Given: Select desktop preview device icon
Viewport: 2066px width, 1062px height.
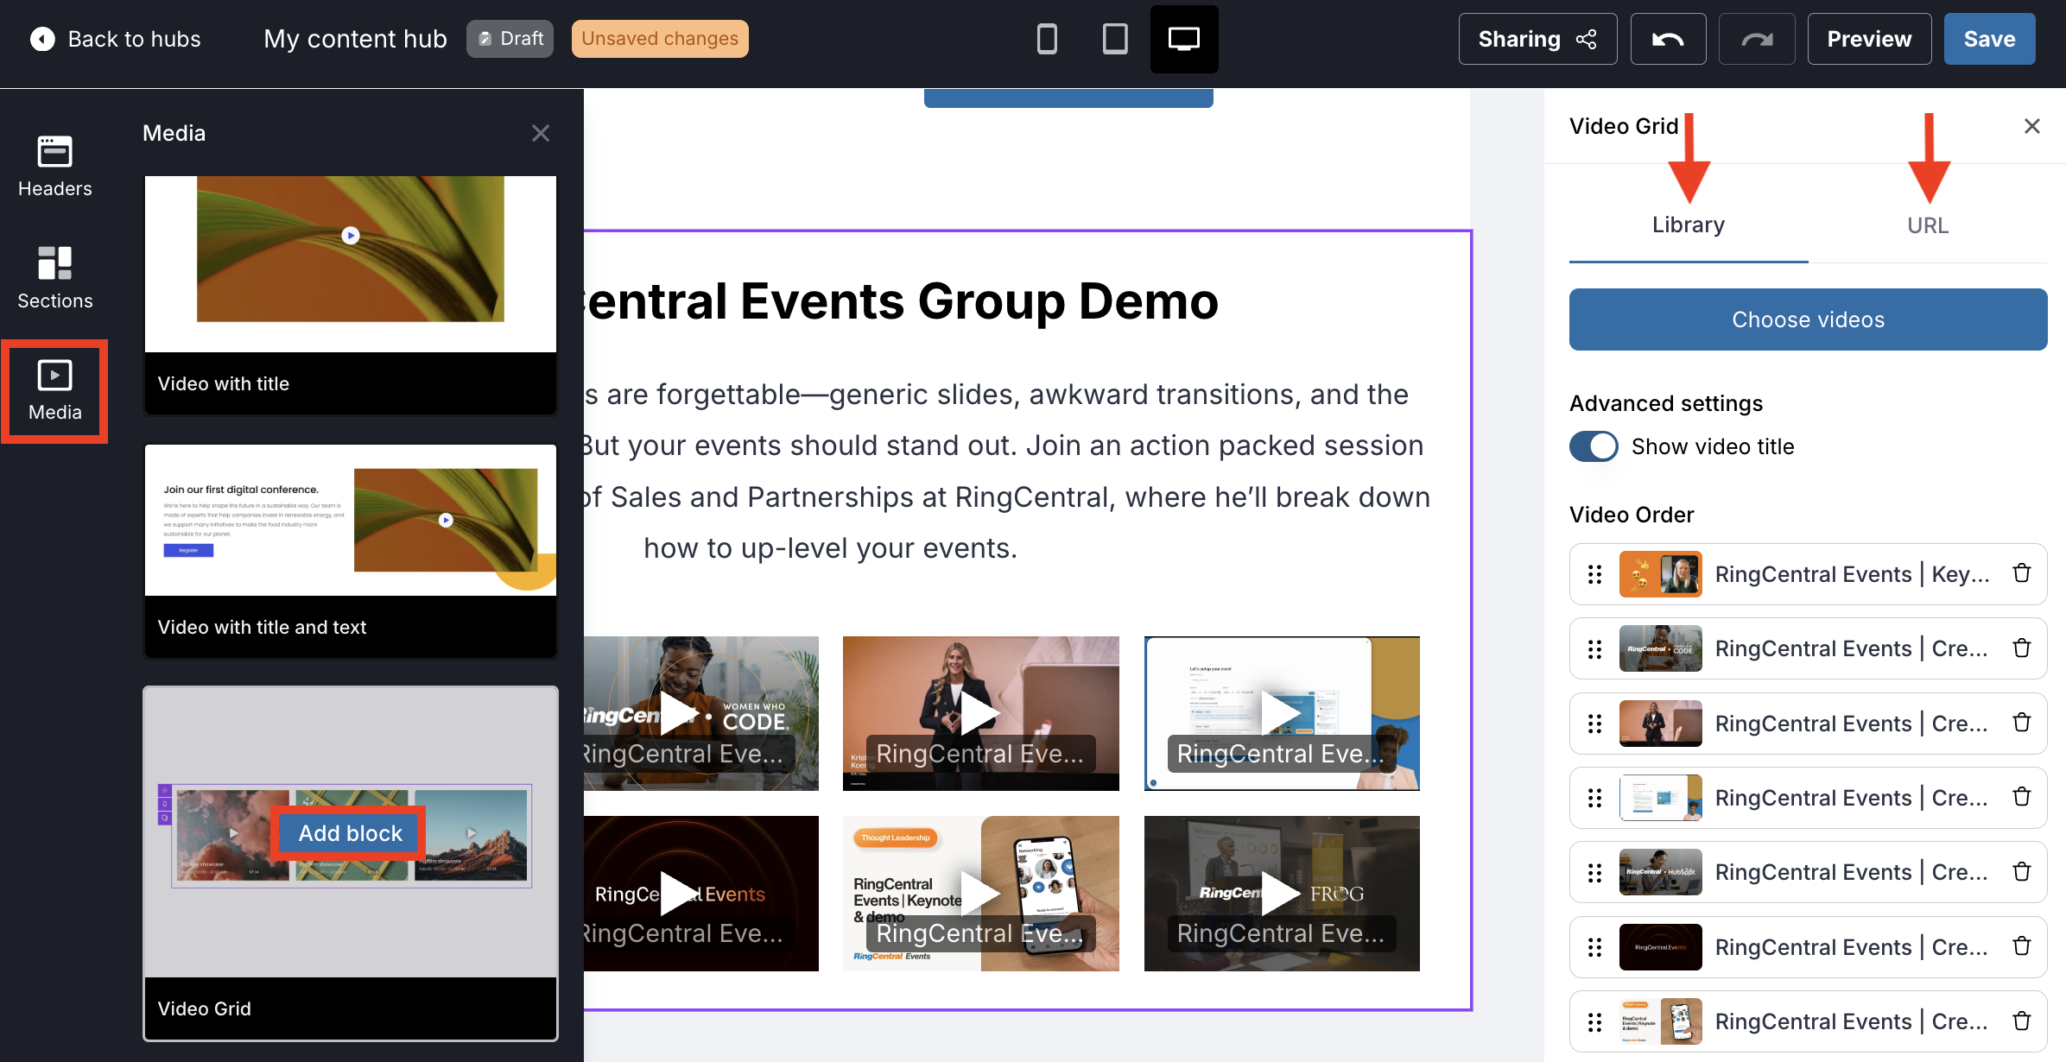Looking at the screenshot, I should click(x=1184, y=39).
